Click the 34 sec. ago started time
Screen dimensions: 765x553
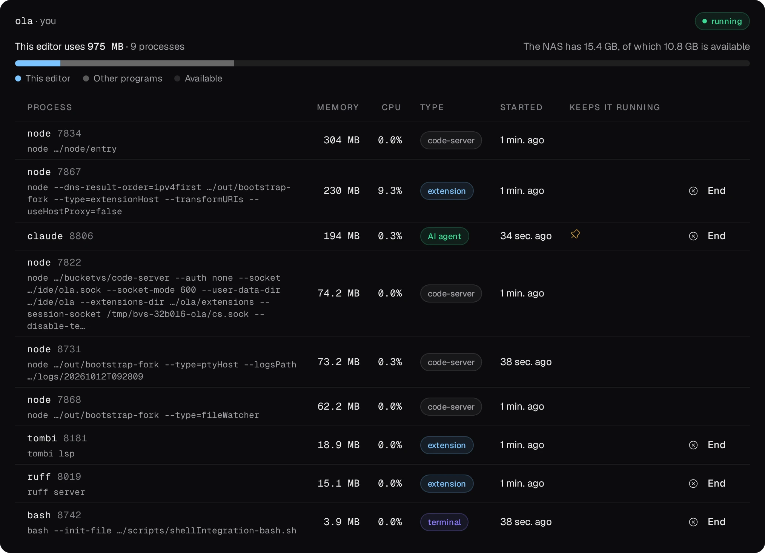526,236
